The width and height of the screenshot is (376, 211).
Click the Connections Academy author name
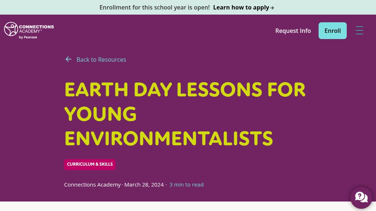(x=92, y=185)
